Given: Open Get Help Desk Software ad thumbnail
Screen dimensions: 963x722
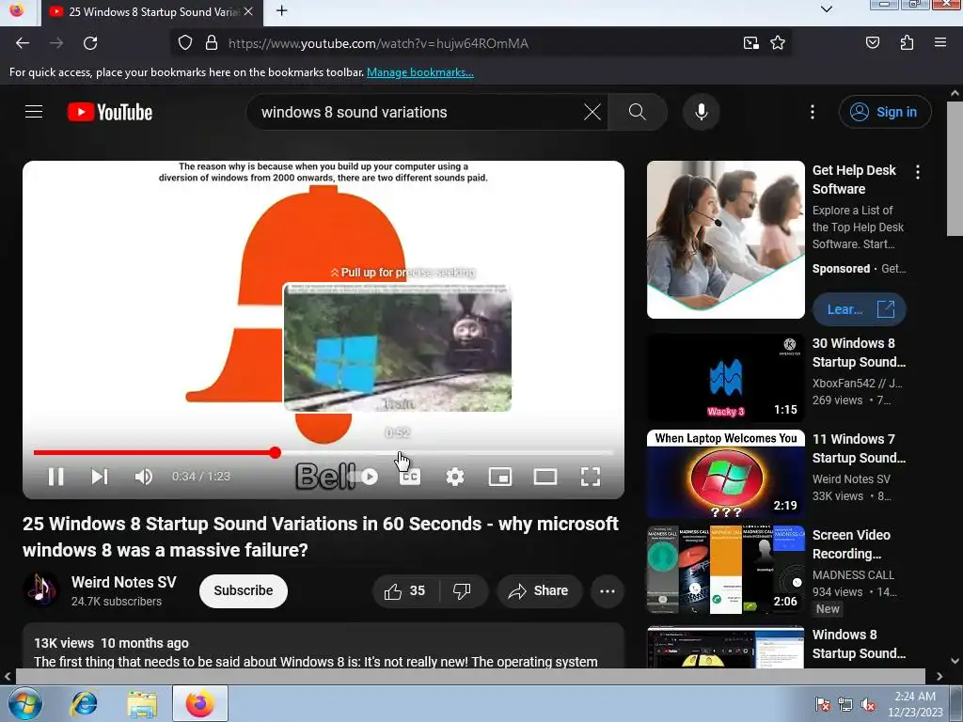Looking at the screenshot, I should coord(725,240).
